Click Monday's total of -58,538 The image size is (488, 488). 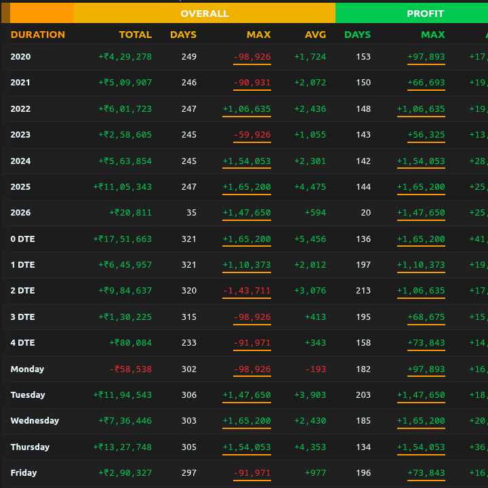(130, 369)
